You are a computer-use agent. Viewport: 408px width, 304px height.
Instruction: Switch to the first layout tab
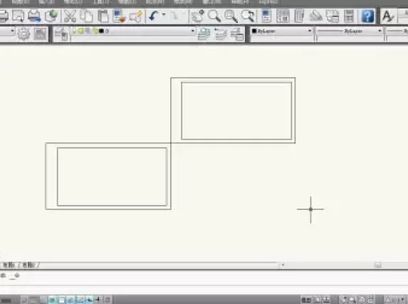(9, 266)
